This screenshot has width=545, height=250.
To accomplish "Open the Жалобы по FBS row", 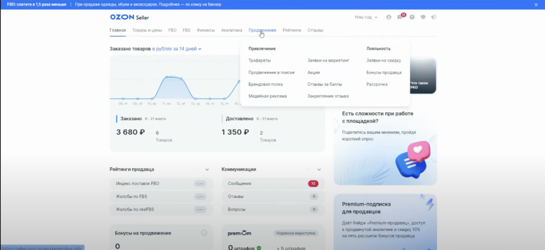I will (161, 196).
